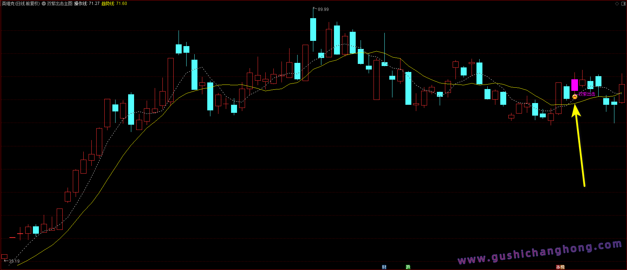Click the tall cyan candle at the 89.99 peak
The width and height of the screenshot is (627, 270).
pyautogui.click(x=313, y=30)
